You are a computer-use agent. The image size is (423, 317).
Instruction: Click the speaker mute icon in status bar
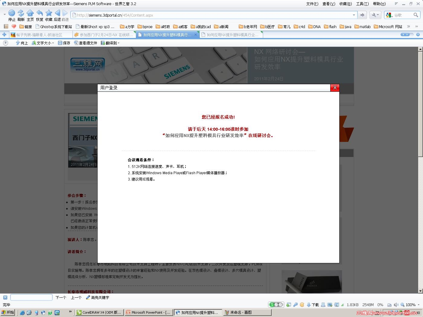(x=396, y=305)
